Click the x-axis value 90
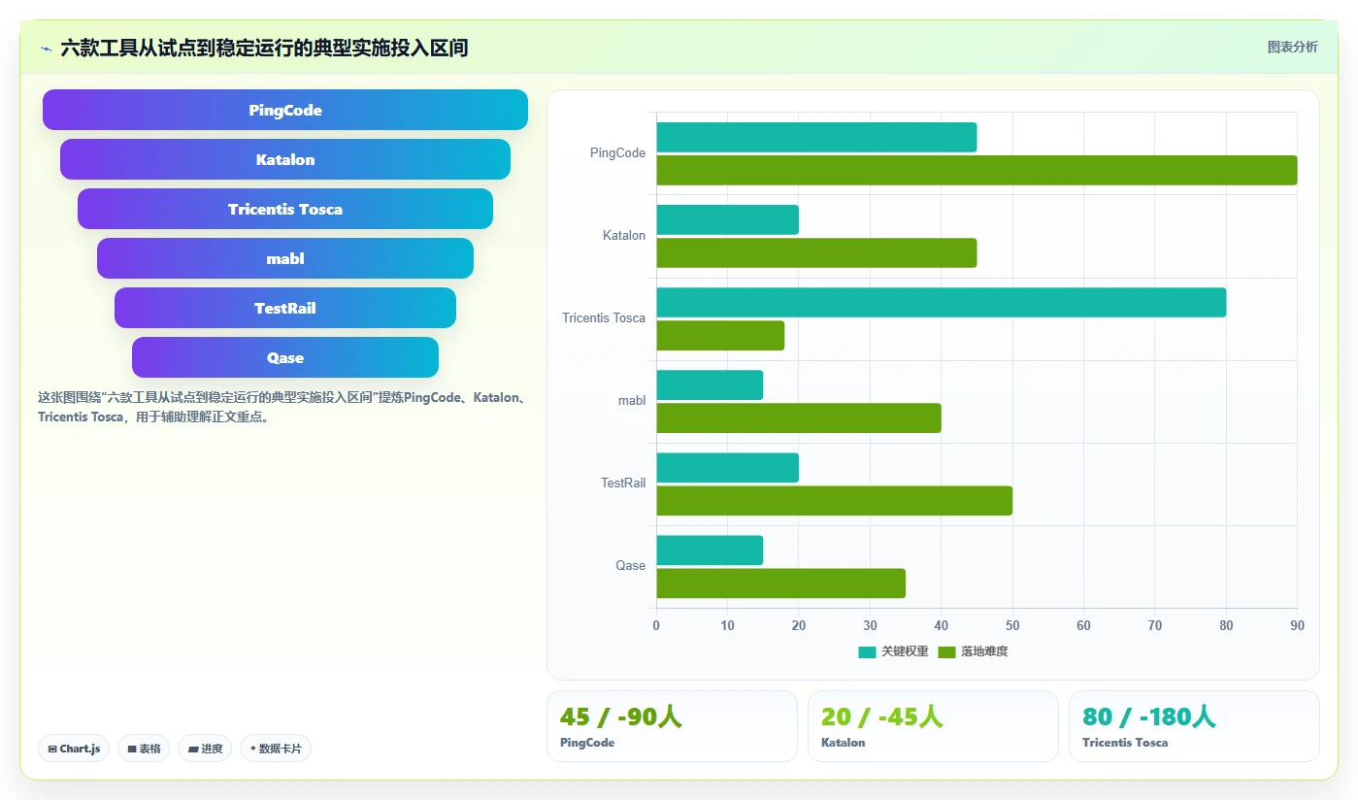Screen dimensions: 1358x800 (x=1297, y=625)
